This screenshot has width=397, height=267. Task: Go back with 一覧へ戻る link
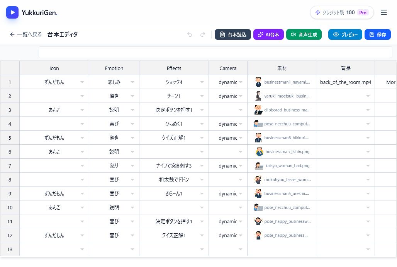26,34
